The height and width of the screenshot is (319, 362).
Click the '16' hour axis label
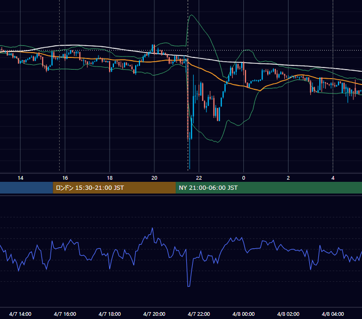65,178
